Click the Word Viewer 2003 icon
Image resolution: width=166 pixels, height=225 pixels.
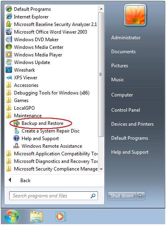pos(9,32)
